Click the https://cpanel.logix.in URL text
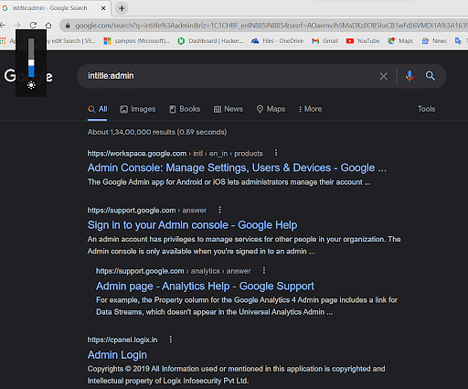This screenshot has height=389, width=468. click(x=122, y=340)
